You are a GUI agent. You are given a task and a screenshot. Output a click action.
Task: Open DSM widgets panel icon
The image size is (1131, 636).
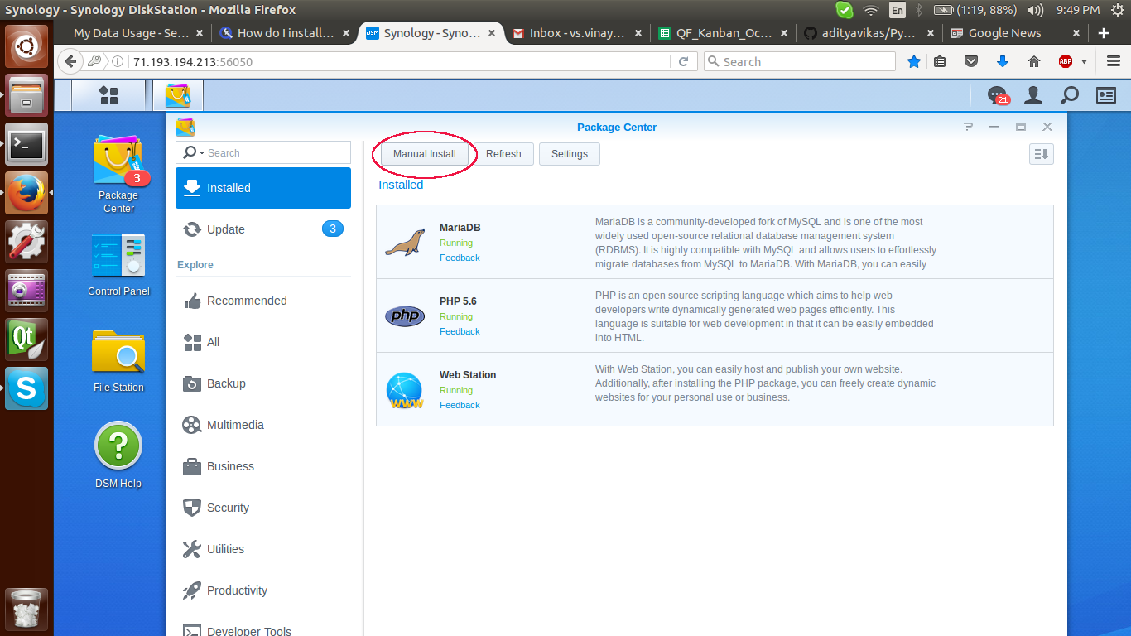[1106, 96]
